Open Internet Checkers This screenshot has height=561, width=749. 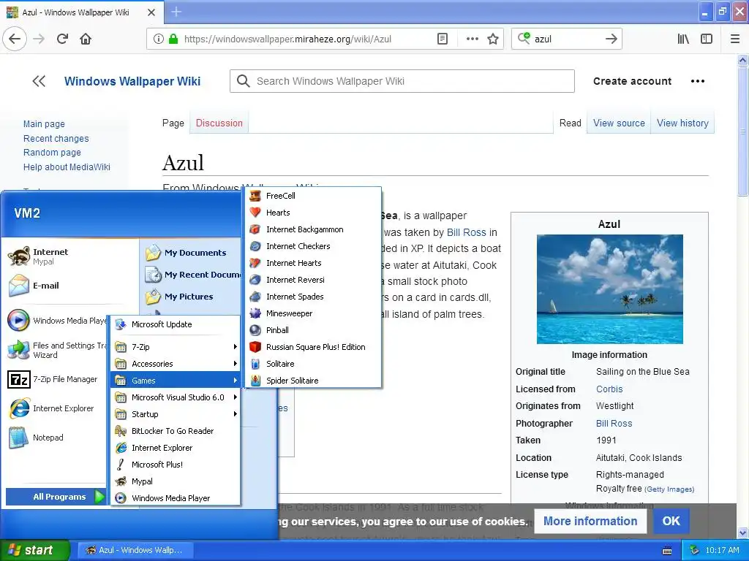313,246
